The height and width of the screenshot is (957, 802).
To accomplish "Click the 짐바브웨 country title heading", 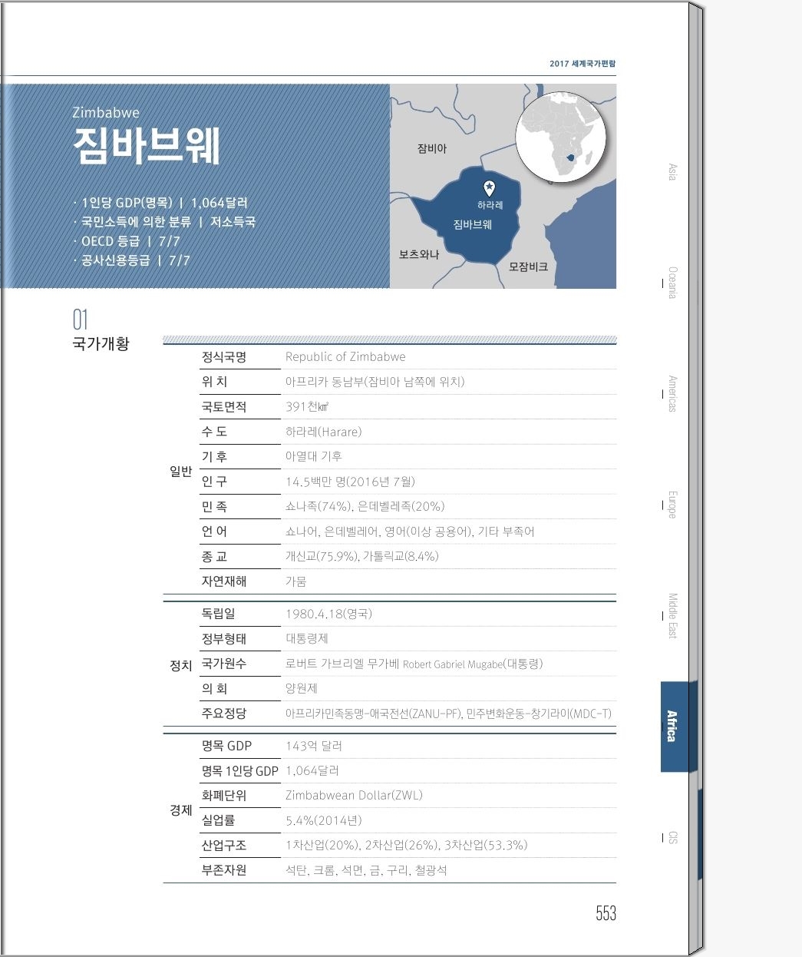I will (147, 146).
